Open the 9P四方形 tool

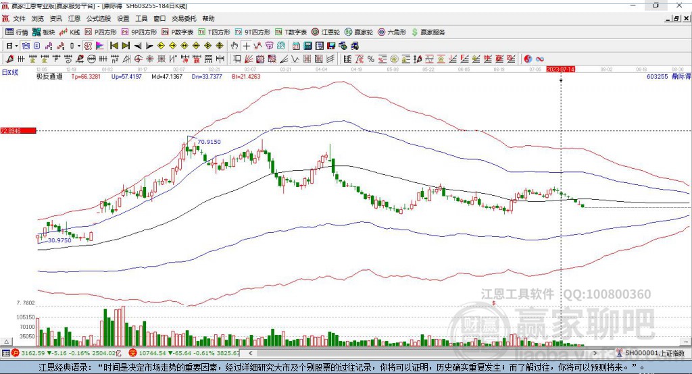point(139,32)
